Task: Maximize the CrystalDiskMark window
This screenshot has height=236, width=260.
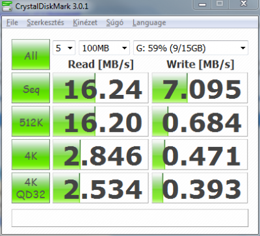Action: tap(220, 4)
